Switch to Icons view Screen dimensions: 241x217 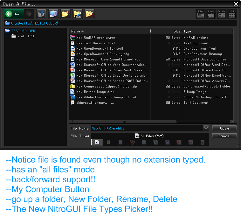[x=211, y=14]
